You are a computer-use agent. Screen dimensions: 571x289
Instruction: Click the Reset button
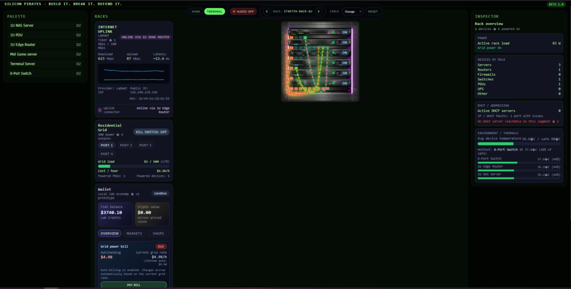click(x=372, y=11)
